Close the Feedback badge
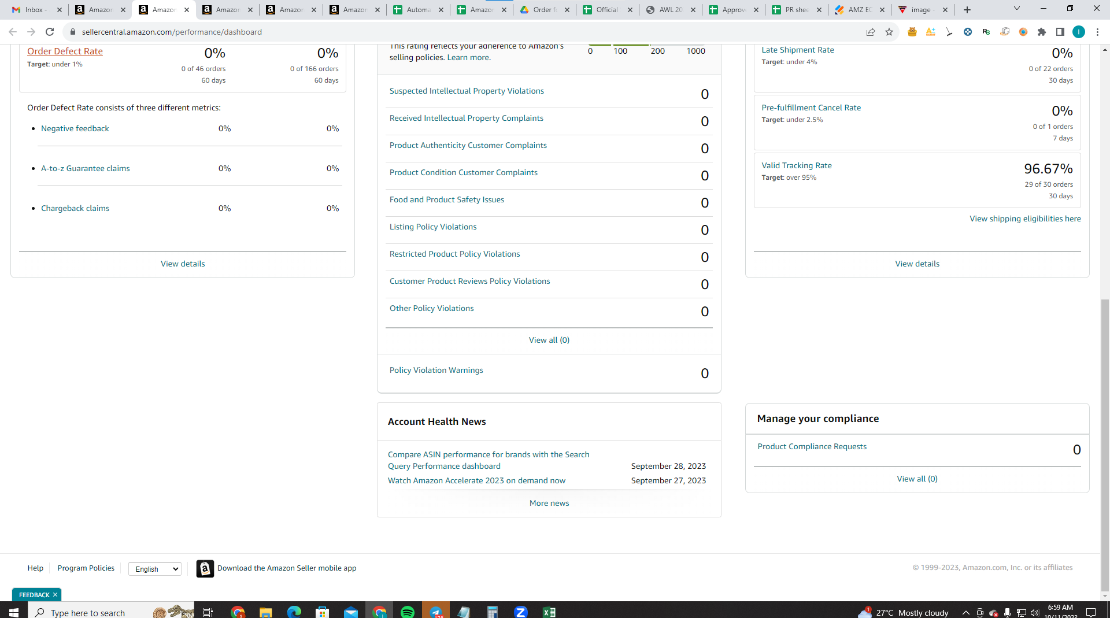The image size is (1110, 618). (x=55, y=595)
